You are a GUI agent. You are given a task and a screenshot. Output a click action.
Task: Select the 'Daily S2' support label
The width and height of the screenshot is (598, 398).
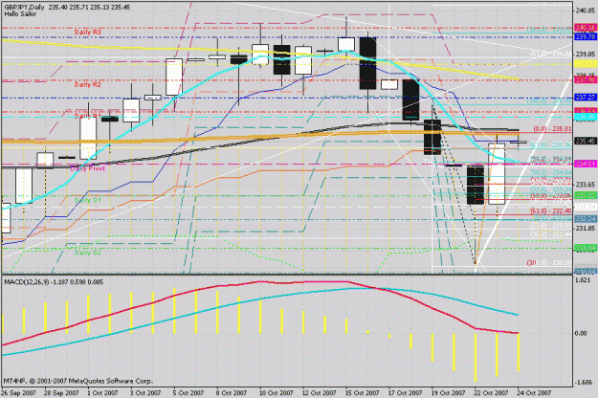coord(88,253)
